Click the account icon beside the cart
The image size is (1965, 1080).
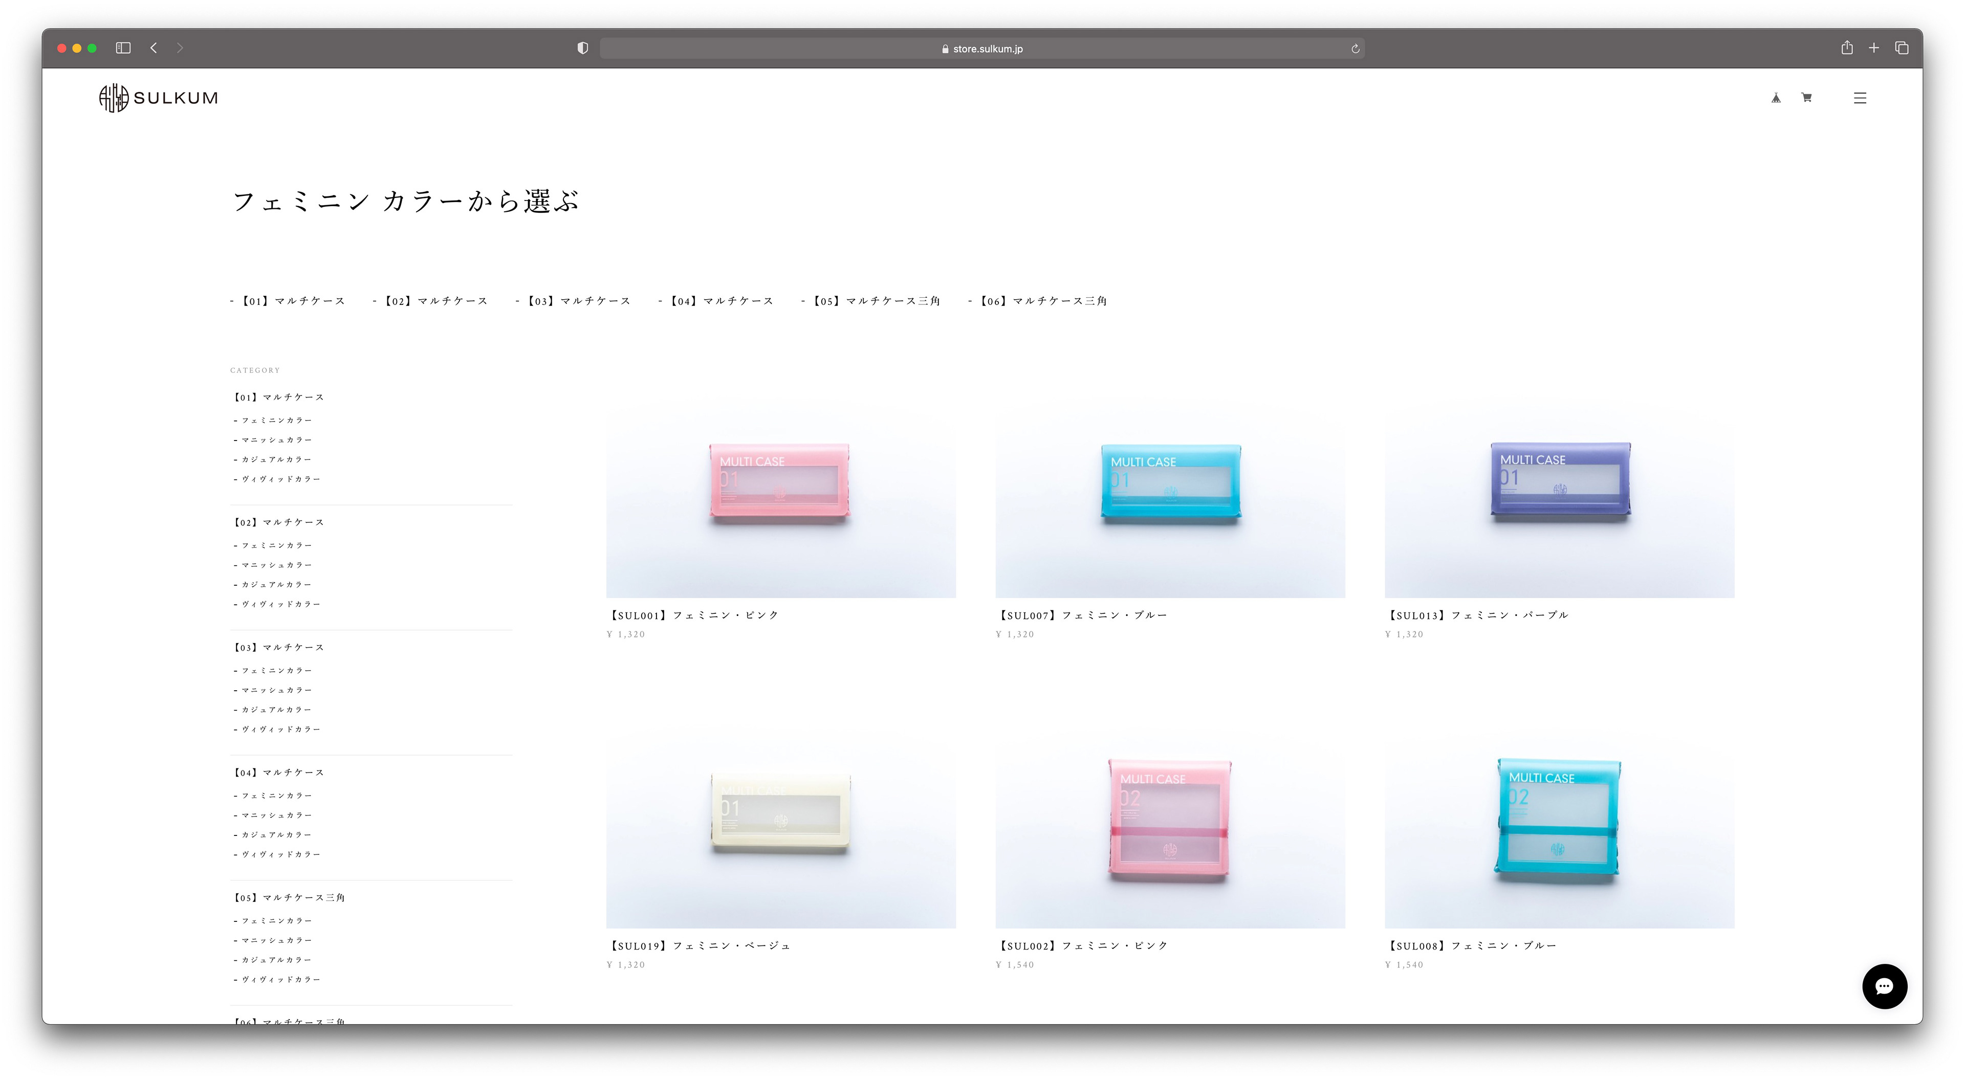[1776, 98]
